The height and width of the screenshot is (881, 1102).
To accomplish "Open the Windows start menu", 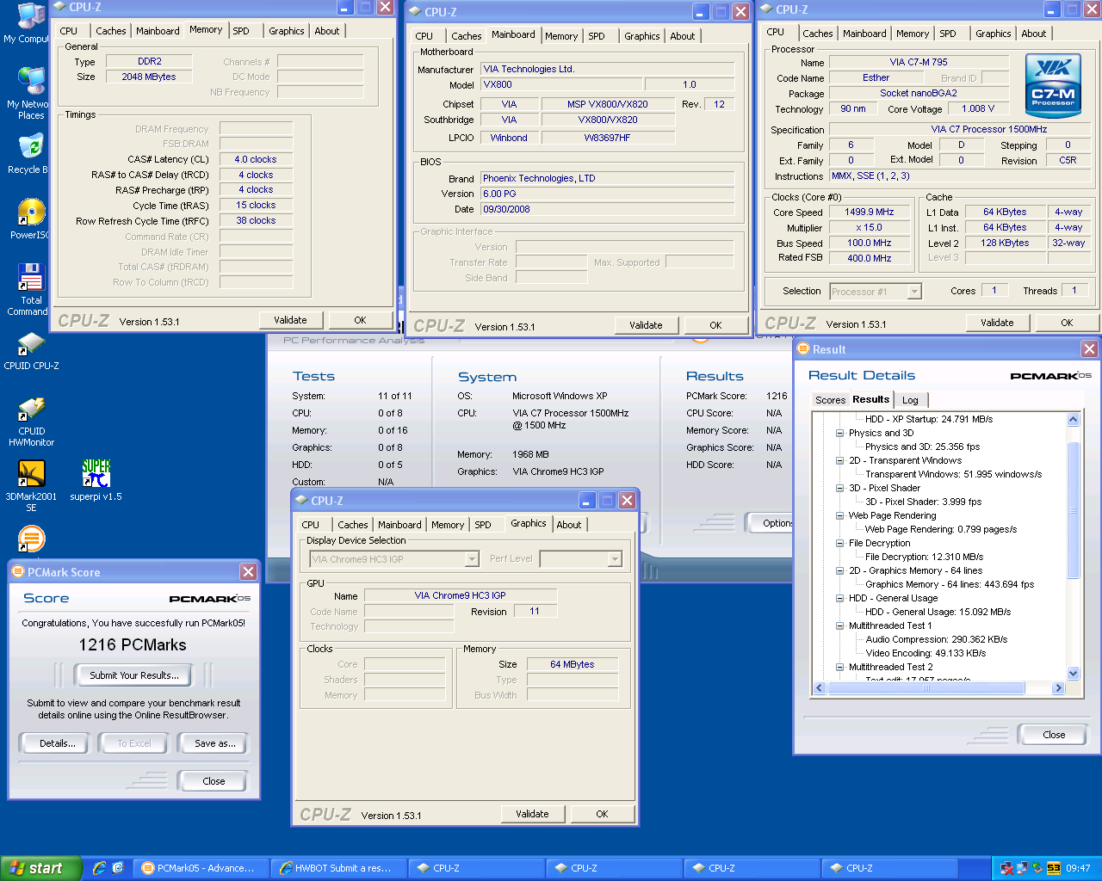I will (x=41, y=868).
